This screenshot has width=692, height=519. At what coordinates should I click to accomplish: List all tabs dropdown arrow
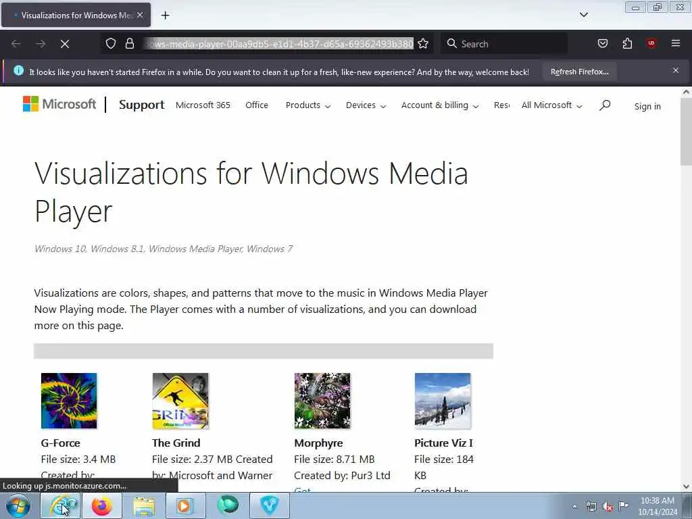[x=583, y=15]
